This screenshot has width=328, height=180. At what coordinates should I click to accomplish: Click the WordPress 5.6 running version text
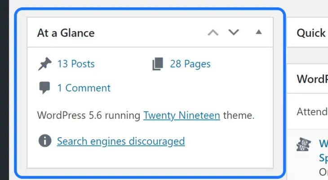(x=89, y=116)
